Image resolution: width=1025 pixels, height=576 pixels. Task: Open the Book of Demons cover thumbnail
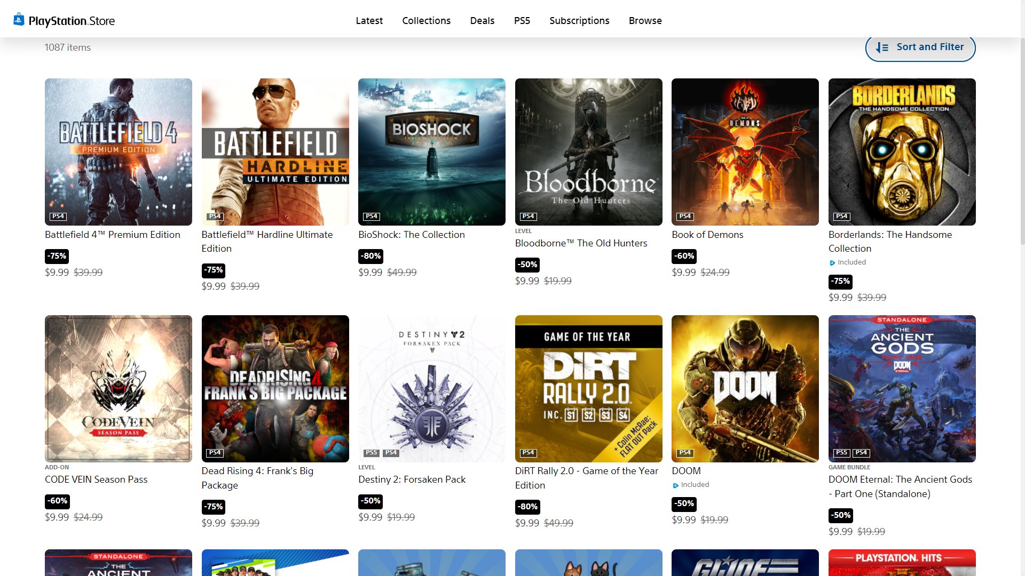745,151
